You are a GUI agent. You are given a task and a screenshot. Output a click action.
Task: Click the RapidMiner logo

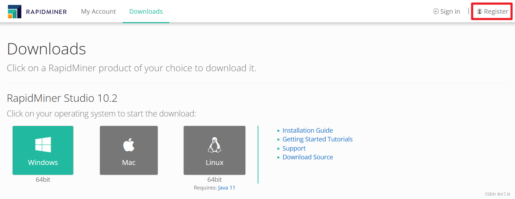click(37, 12)
